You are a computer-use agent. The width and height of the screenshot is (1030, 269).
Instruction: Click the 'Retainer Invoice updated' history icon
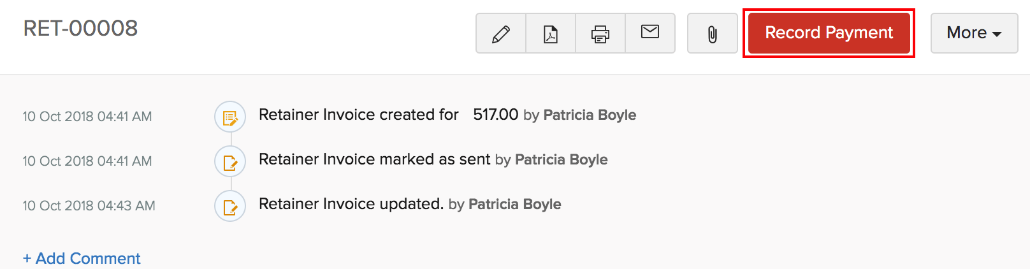pos(230,207)
